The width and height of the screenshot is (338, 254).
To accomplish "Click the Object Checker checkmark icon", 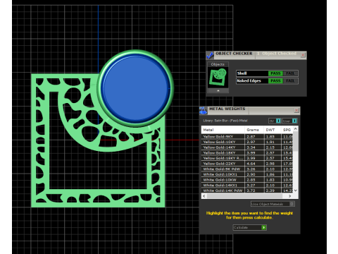I will 210,56.
